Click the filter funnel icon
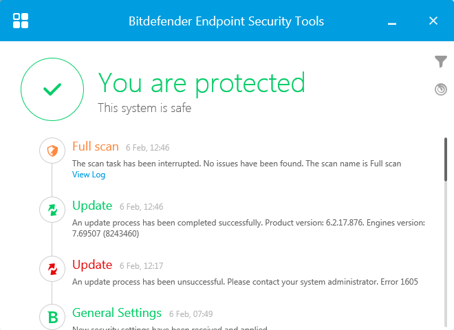 441,63
